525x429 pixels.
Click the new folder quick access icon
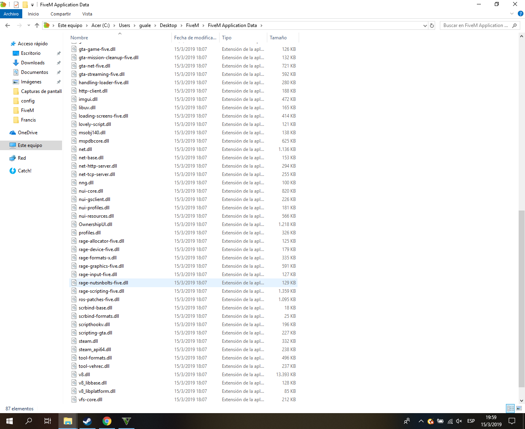tap(25, 5)
